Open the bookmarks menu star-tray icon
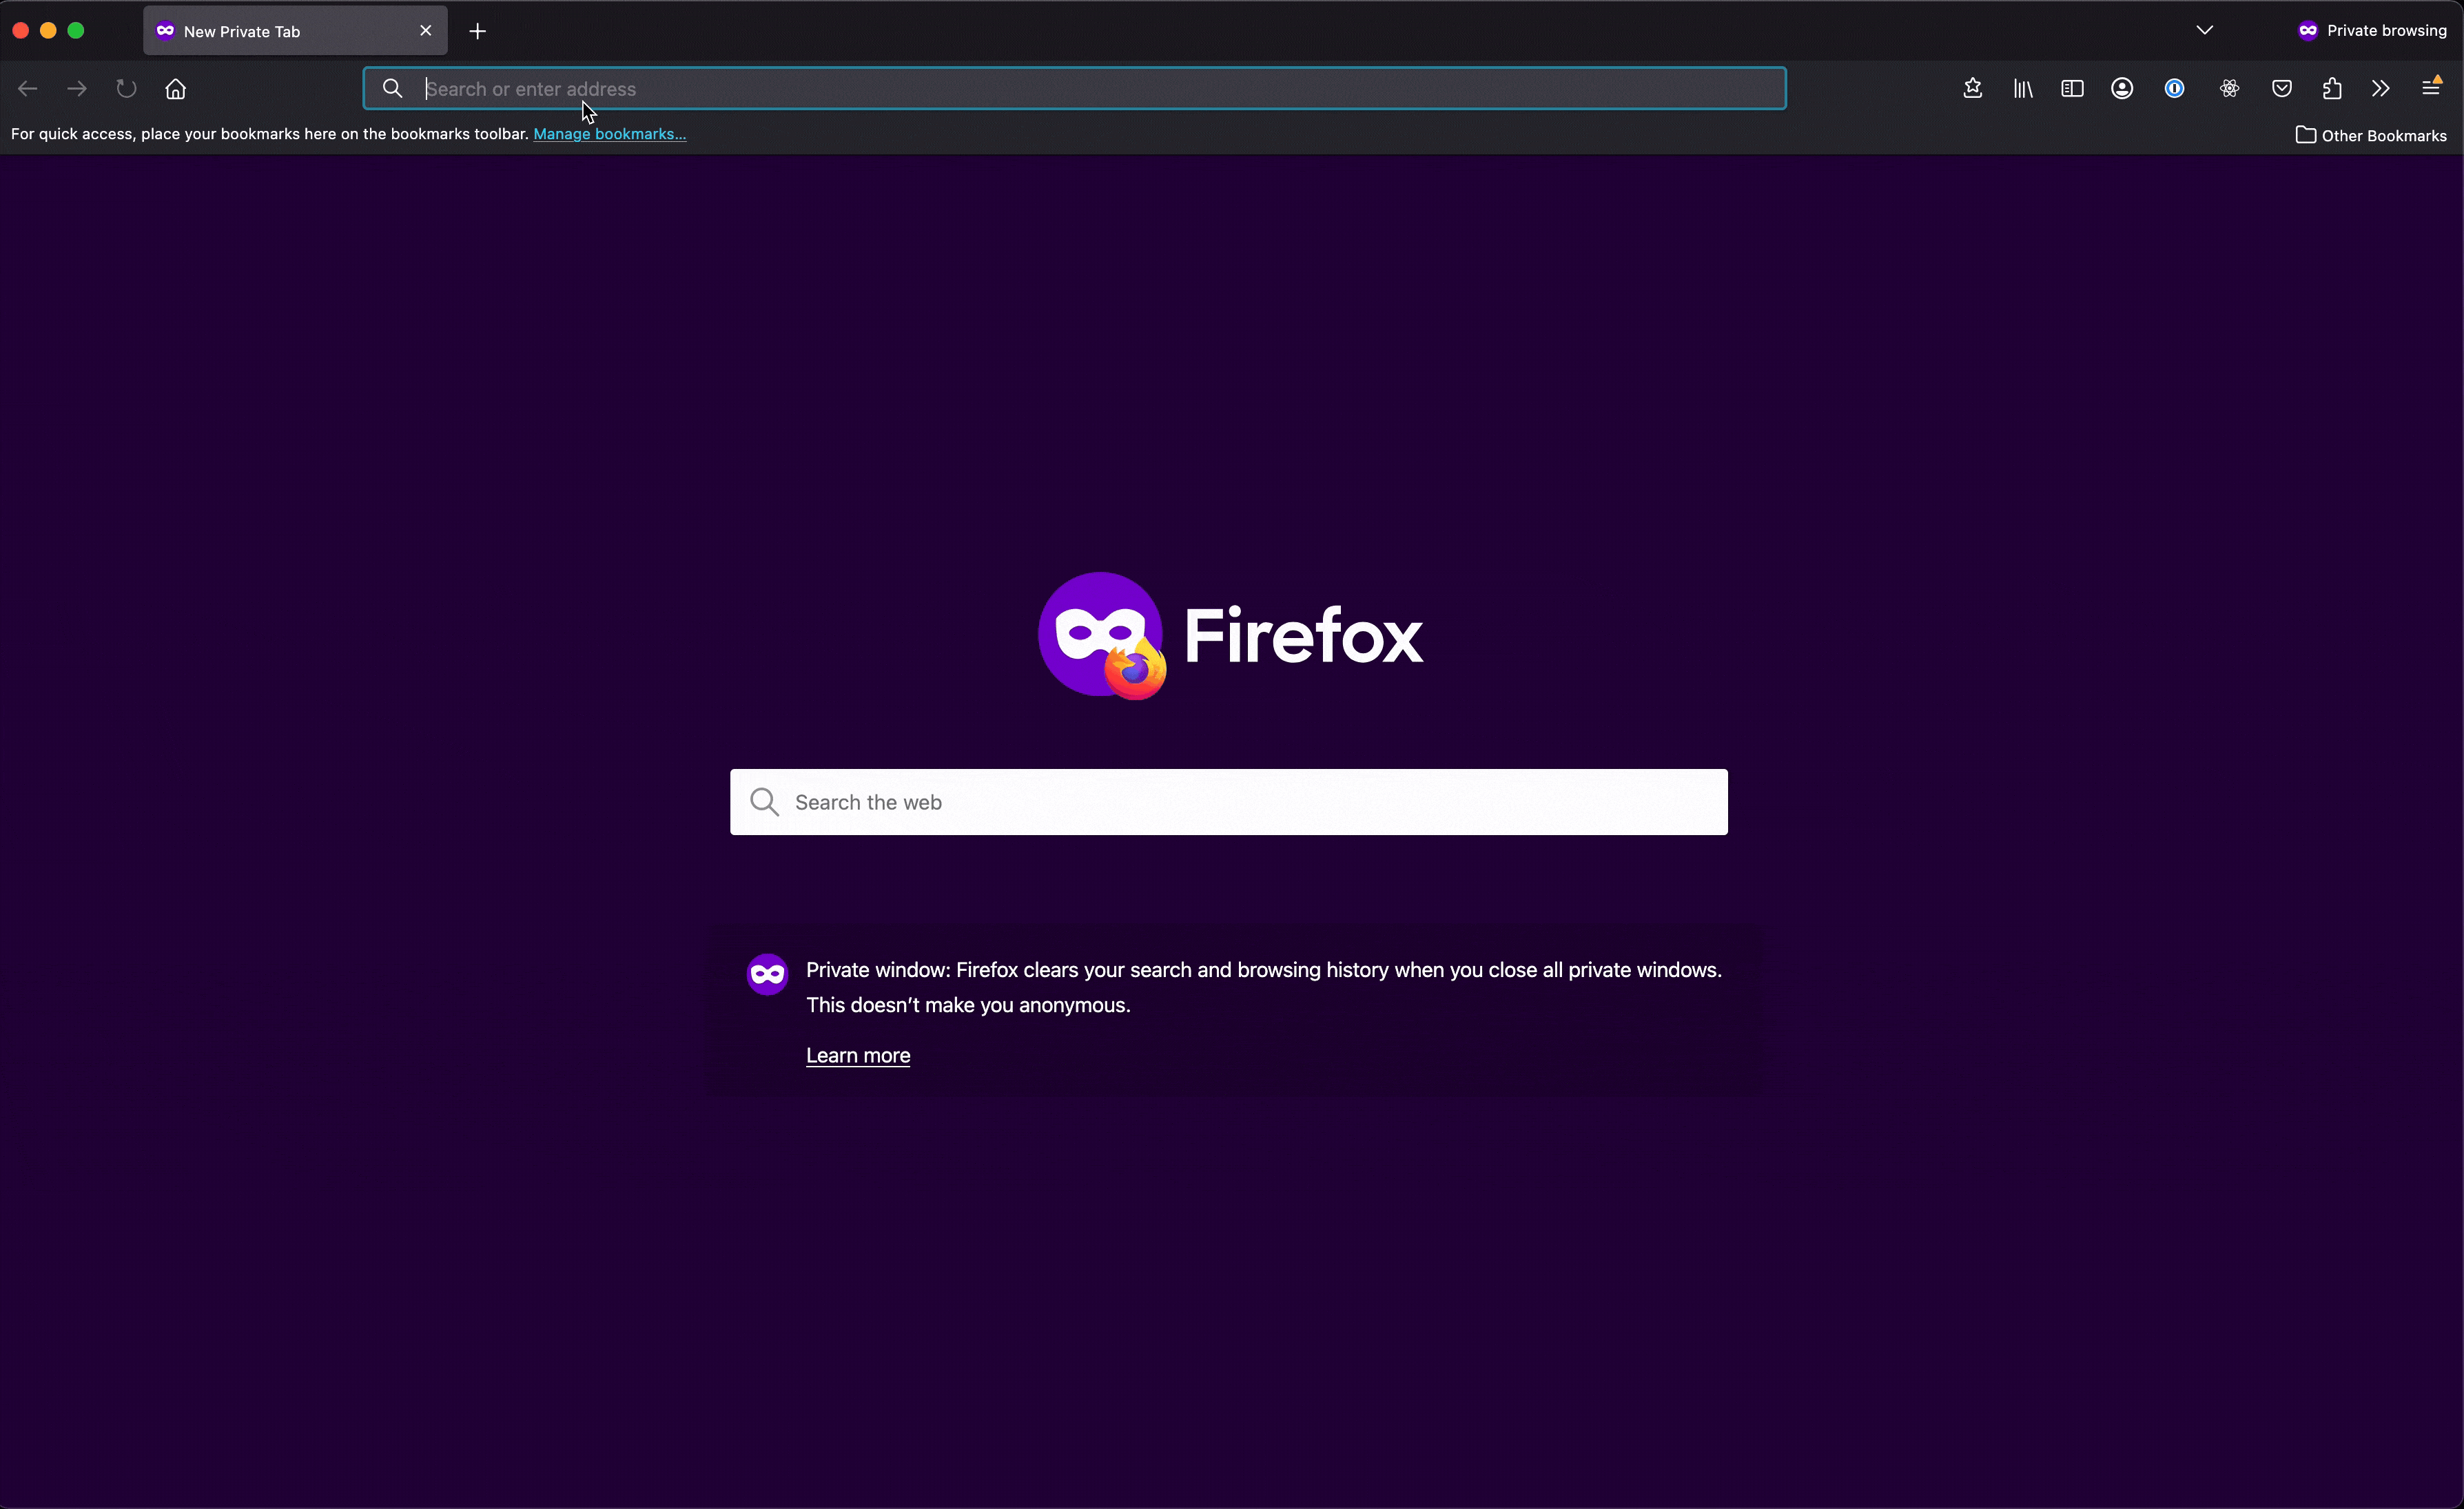Viewport: 2464px width, 1509px height. (x=1973, y=89)
